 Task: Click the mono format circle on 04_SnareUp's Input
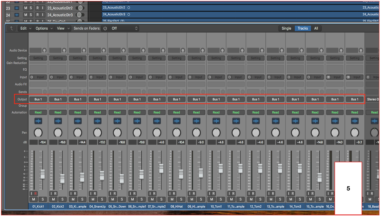coord(91,77)
